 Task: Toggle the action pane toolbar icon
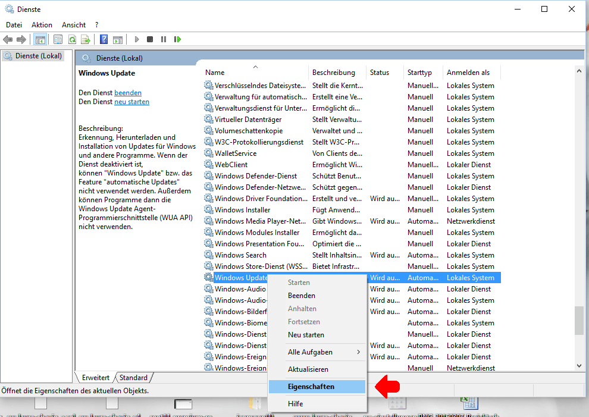click(118, 39)
